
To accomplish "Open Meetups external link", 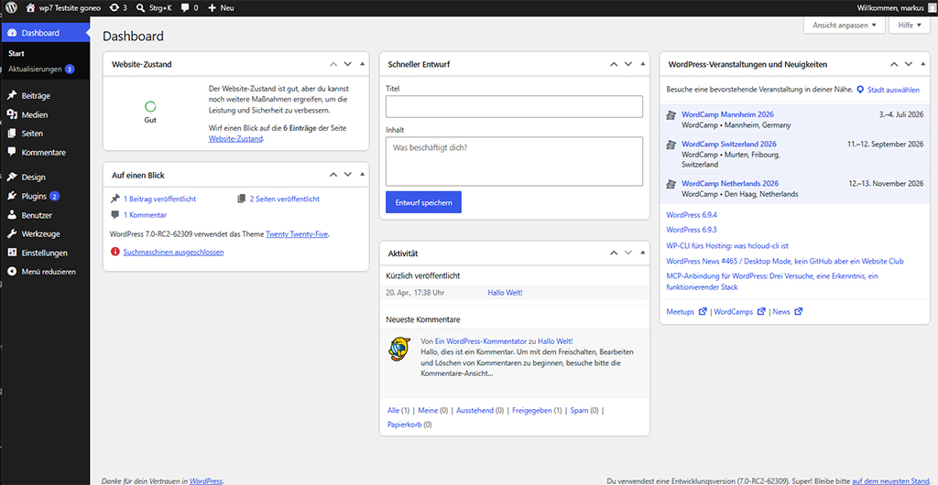I will (686, 312).
